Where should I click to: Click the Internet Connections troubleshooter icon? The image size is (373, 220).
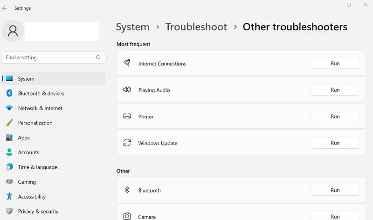(127, 63)
